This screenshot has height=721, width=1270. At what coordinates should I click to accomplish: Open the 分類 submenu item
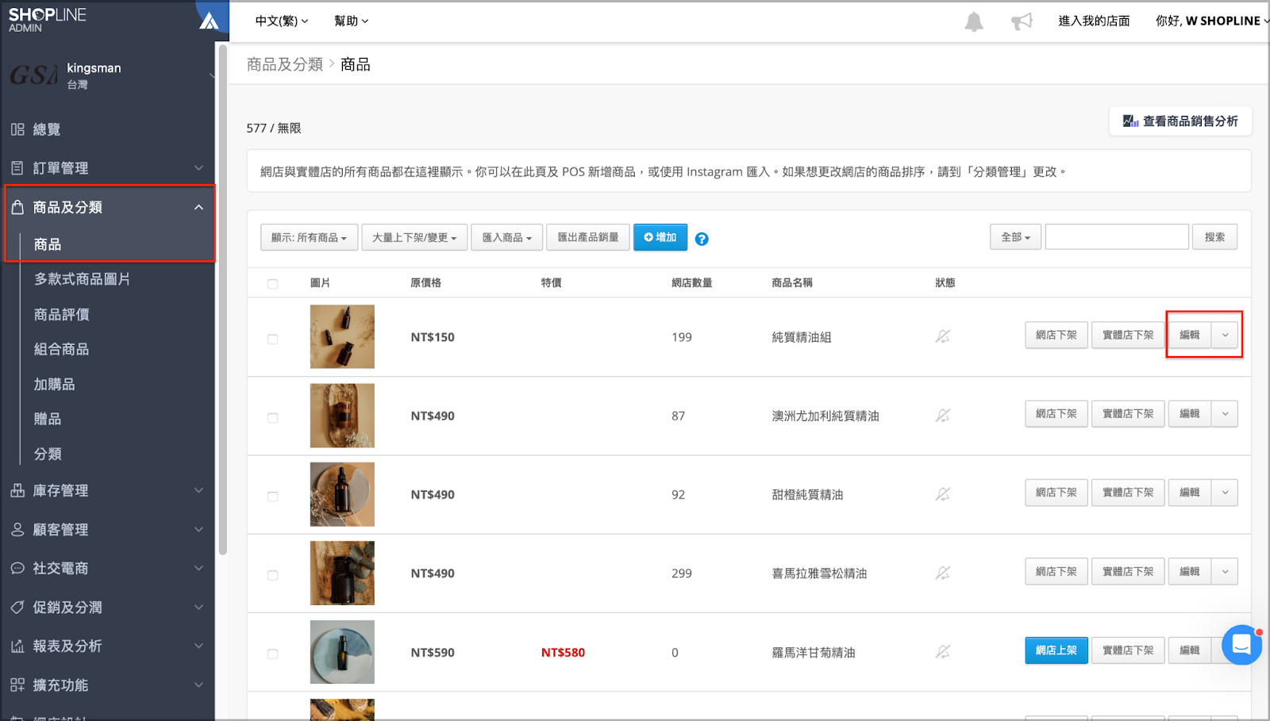[48, 454]
